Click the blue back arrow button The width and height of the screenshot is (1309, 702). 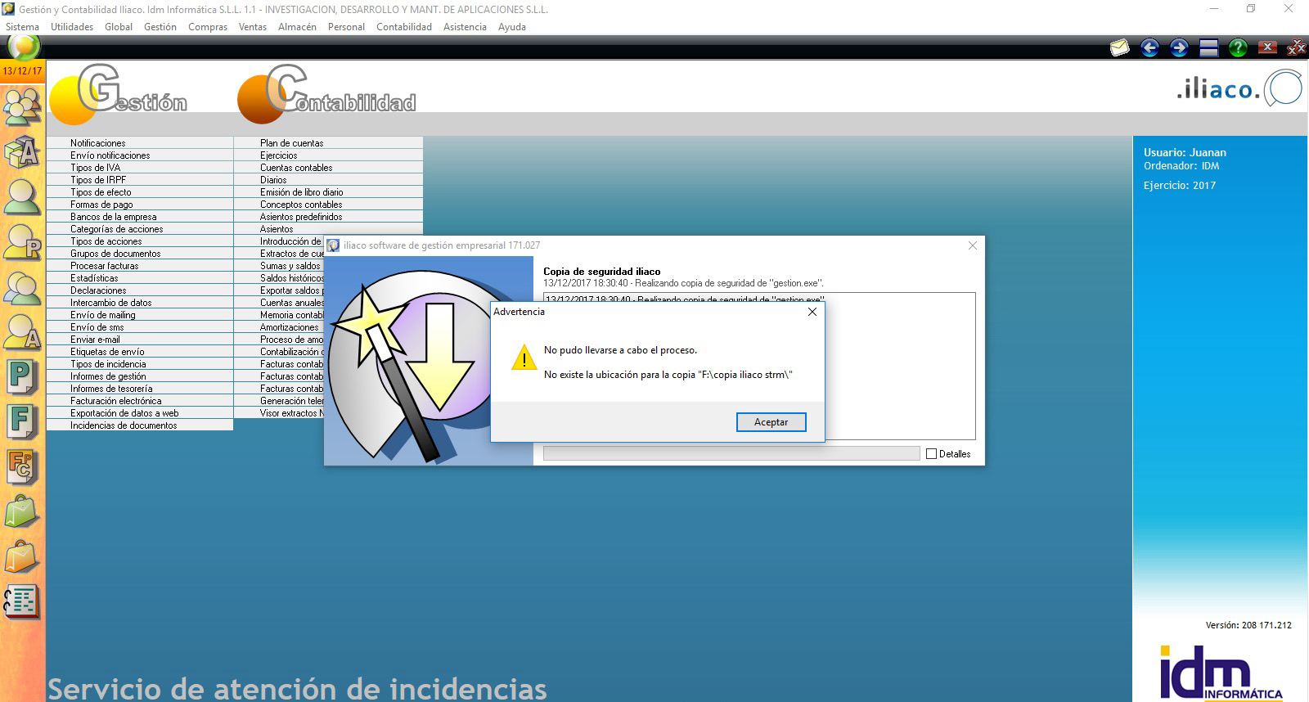coord(1149,47)
